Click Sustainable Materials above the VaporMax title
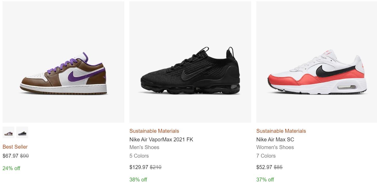Viewport: 377px width, 183px height. tap(154, 131)
